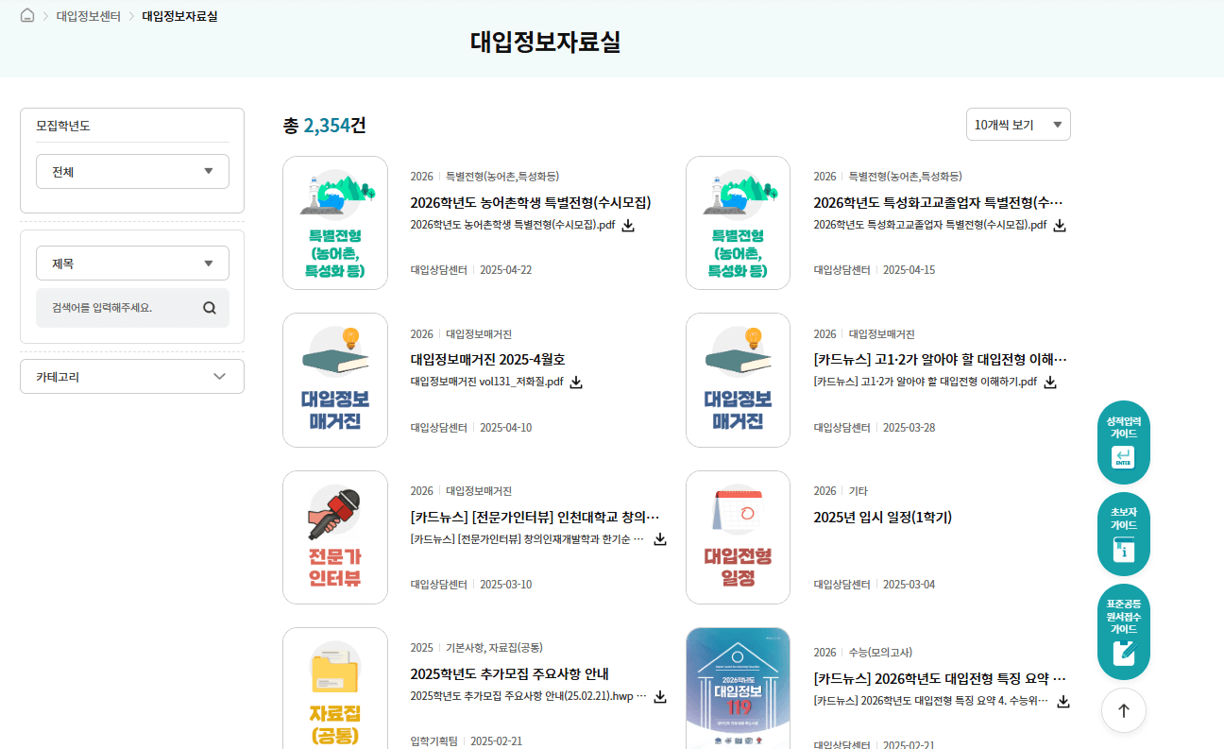Download 2026학년도 특성화고교졸업자 특별전형 PDF
The image size is (1224, 749).
[x=1060, y=225]
